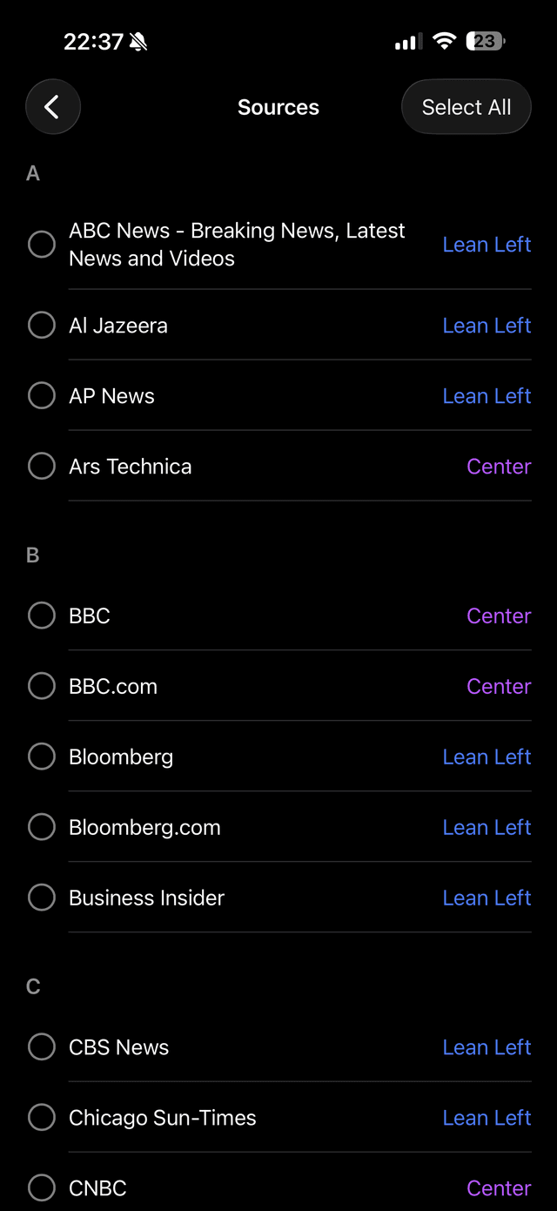Tap the Wi-Fi status icon

tap(444, 40)
